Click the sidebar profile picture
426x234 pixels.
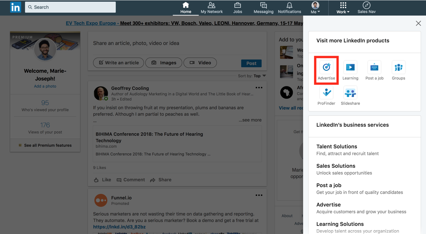coord(45,49)
